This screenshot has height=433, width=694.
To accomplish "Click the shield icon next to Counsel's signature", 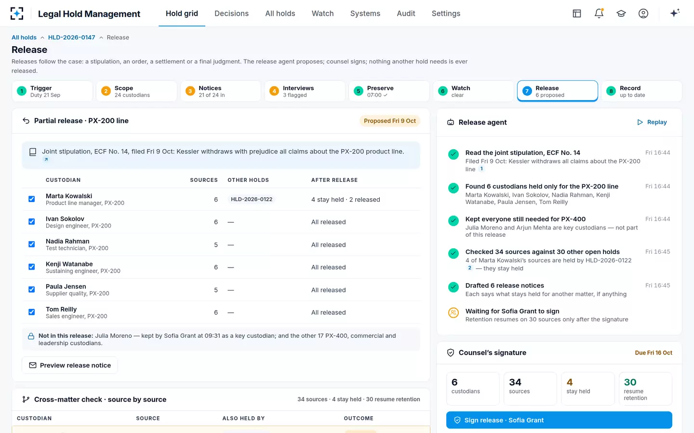I will [451, 353].
